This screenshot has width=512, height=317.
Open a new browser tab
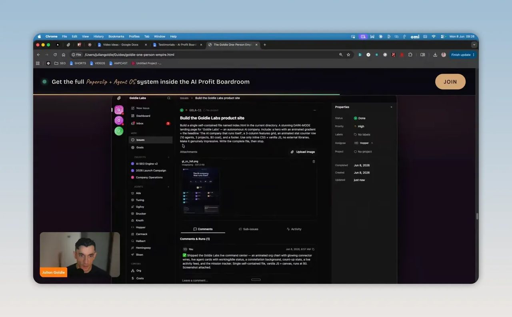tap(265, 45)
